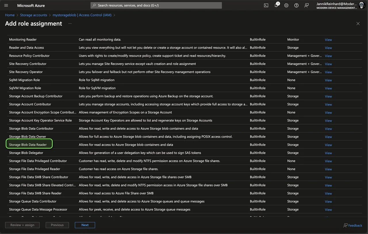The height and width of the screenshot is (234, 368).
Task: Select the Storage File Data SMB Share Reader role
Action: pyautogui.click(x=35, y=193)
